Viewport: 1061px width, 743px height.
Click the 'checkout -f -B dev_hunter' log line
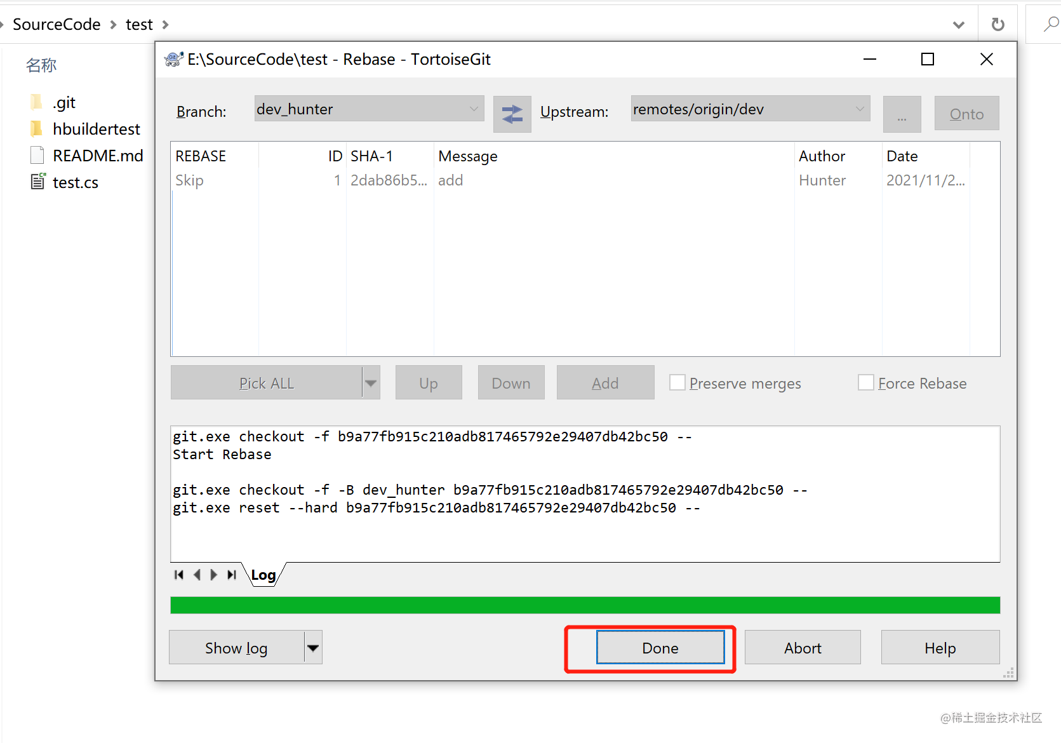490,490
